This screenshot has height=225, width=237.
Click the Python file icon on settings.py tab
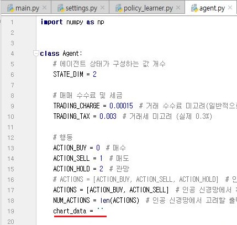click(x=61, y=8)
